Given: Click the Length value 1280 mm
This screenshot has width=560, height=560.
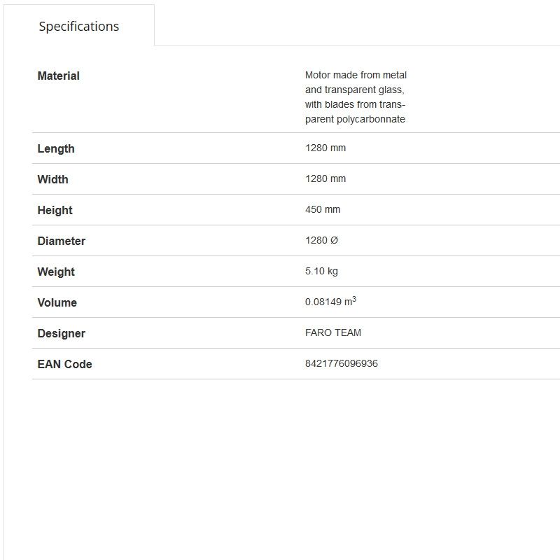Looking at the screenshot, I should pos(325,148).
